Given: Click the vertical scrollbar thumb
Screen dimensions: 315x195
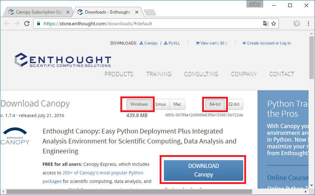Looking at the screenshot, I should 311,58.
